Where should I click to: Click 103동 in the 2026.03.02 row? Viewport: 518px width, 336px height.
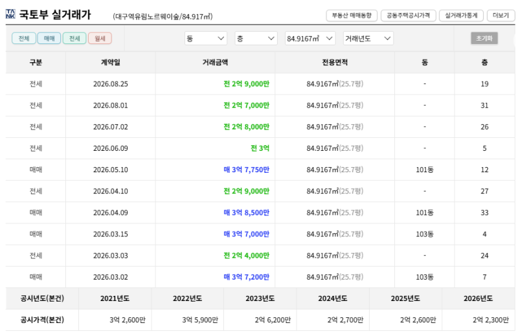point(425,277)
